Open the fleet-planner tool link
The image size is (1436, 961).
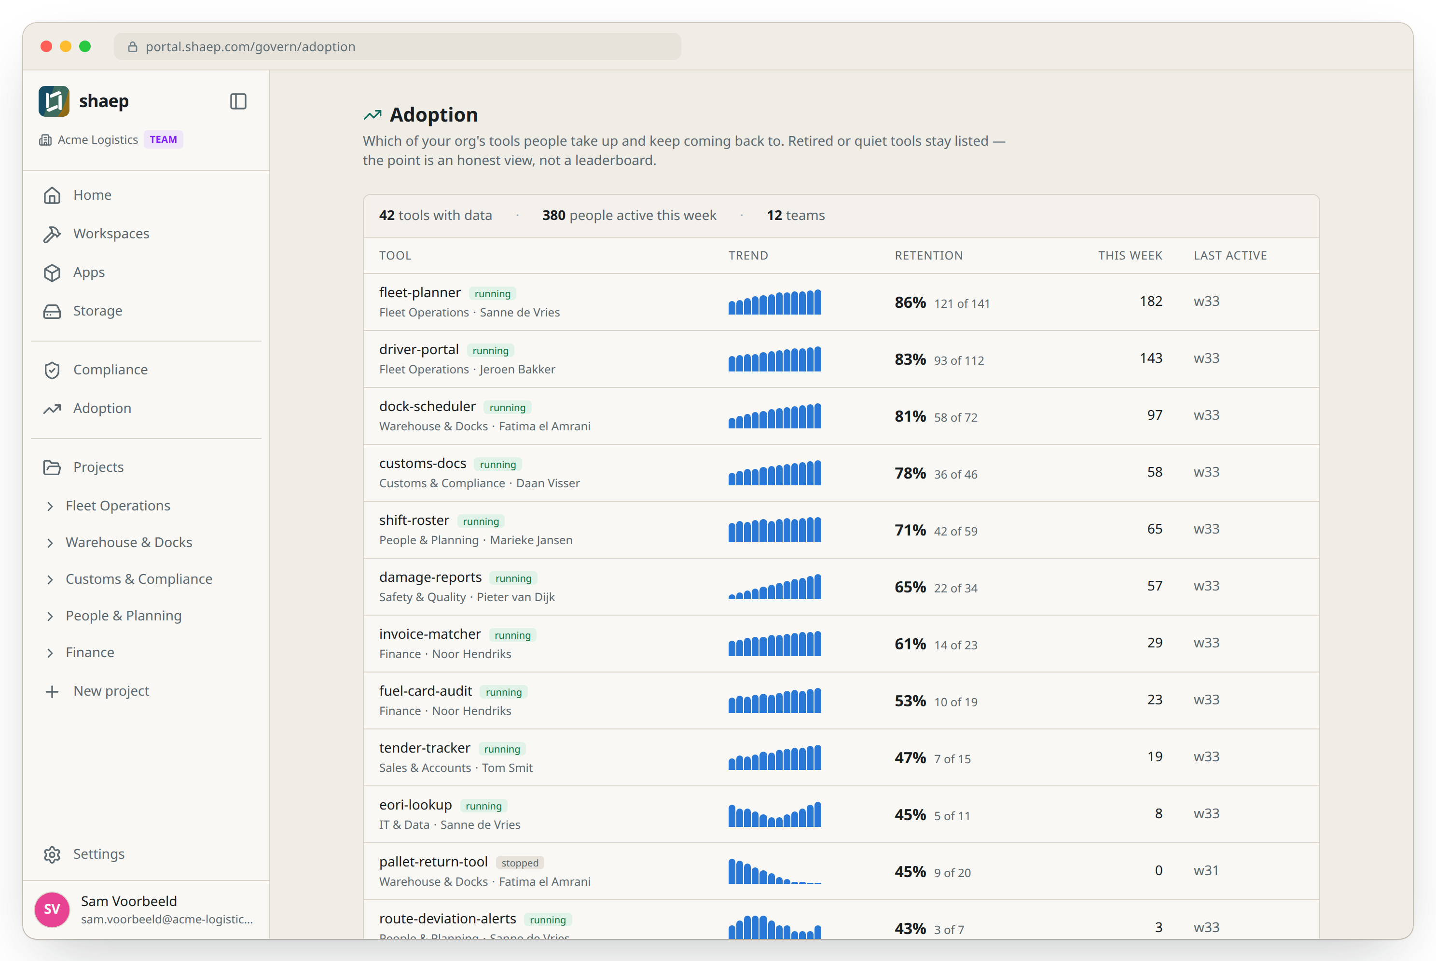pos(420,292)
